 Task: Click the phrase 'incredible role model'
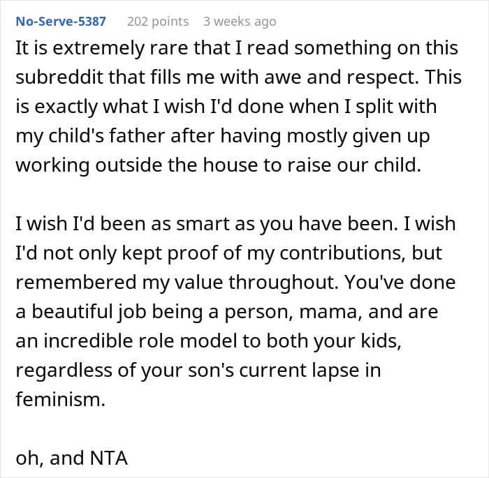point(140,341)
